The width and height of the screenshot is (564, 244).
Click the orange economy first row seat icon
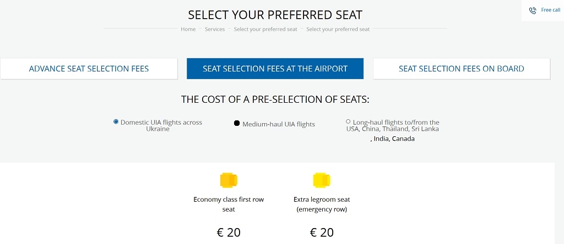229,180
